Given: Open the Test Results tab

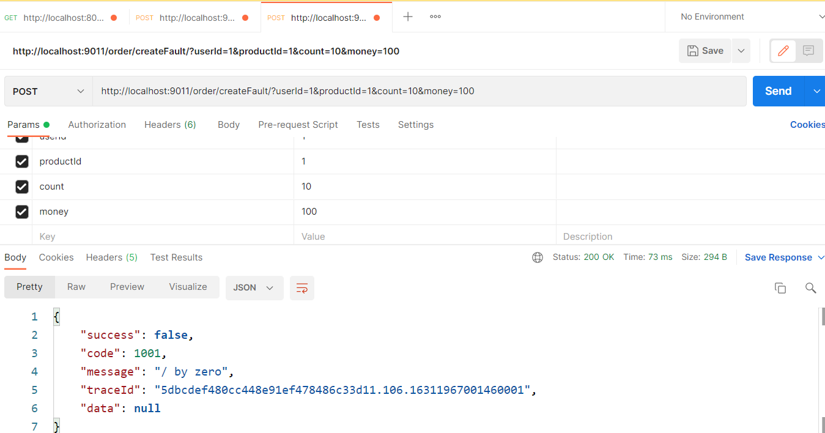Looking at the screenshot, I should coord(176,257).
